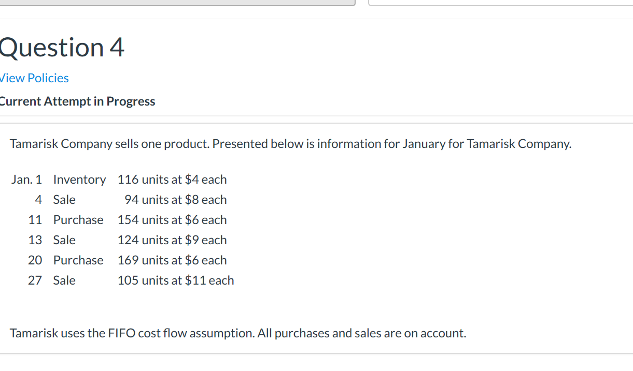The image size is (633, 371).
Task: Click the Purchase label for the 11th
Action: (78, 220)
